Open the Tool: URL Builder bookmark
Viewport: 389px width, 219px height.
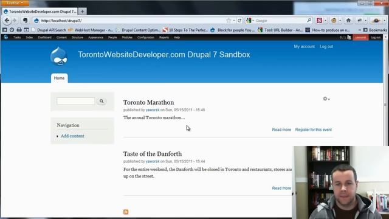280,30
